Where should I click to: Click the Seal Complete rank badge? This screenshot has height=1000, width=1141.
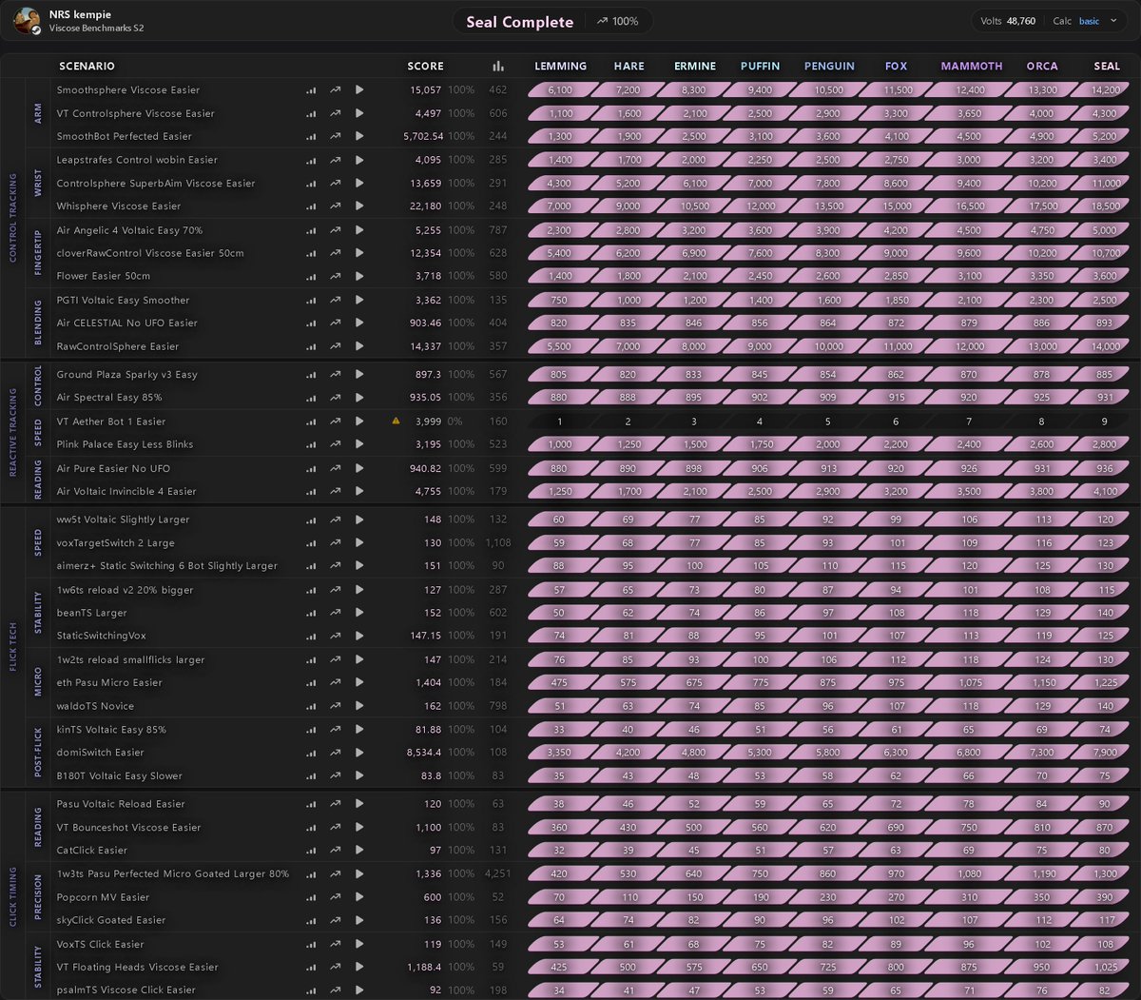520,22
